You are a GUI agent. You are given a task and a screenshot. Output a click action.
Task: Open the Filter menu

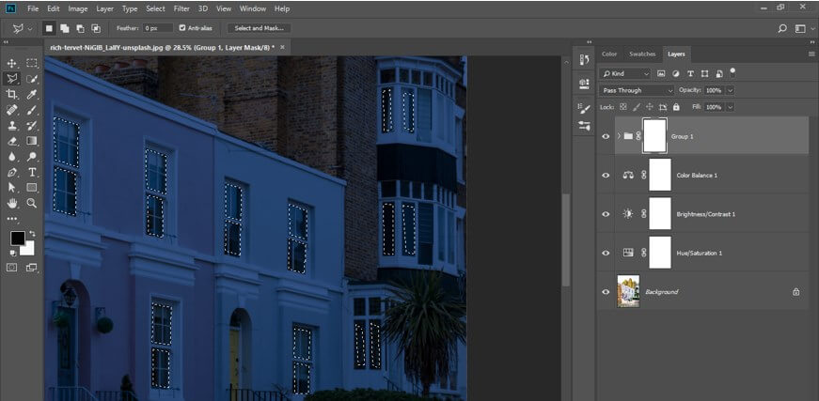click(x=181, y=8)
